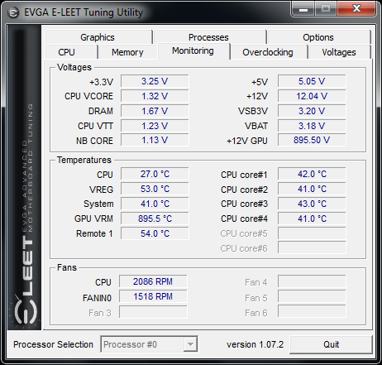Open the Graphics tab
This screenshot has width=382, height=365.
98,37
